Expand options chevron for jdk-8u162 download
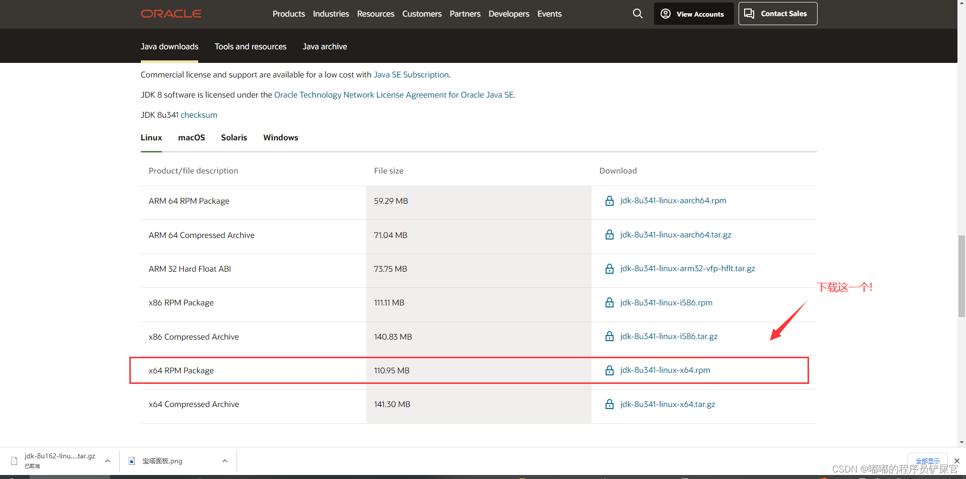The height and width of the screenshot is (479, 966). coord(108,461)
